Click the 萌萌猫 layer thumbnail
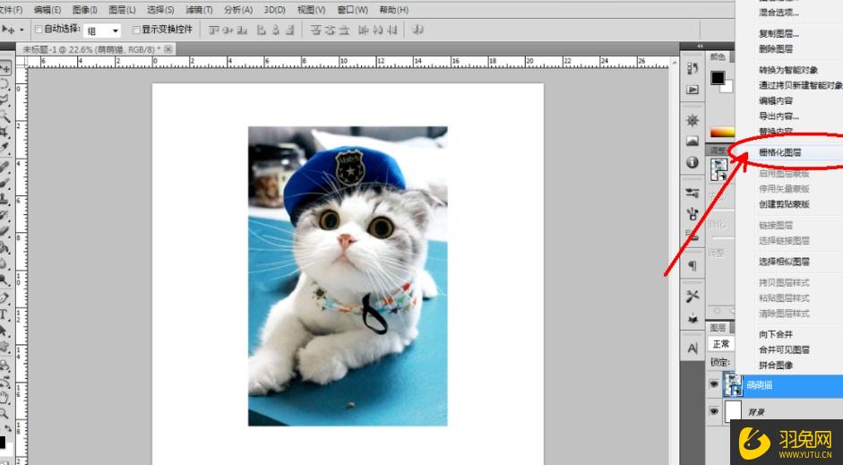Image resolution: width=843 pixels, height=465 pixels. coord(733,384)
